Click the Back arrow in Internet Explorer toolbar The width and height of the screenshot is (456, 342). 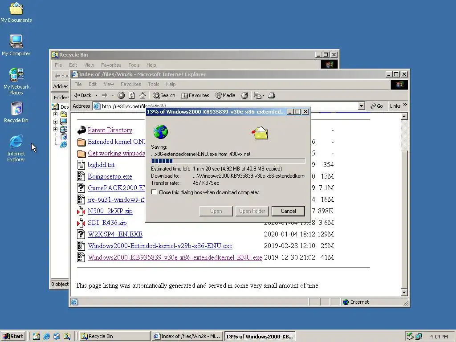click(x=82, y=95)
